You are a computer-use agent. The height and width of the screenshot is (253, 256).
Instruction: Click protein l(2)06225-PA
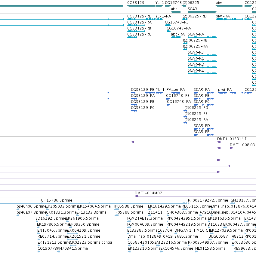point(185,123)
